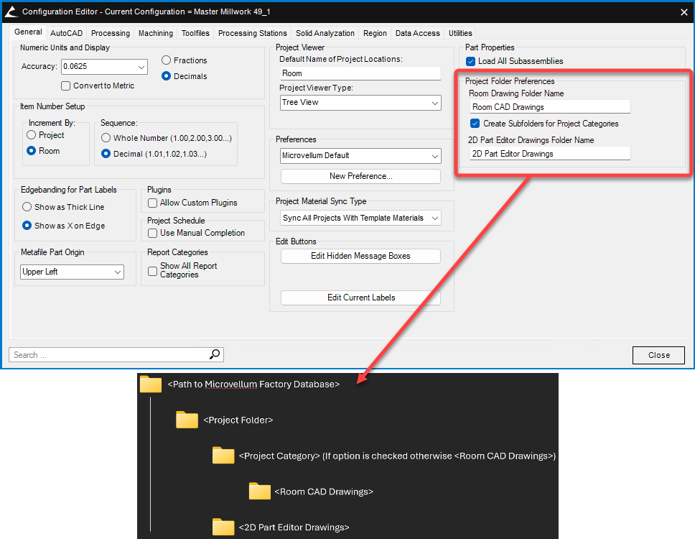
Task: Choose Increment By Room option
Action: [x=32, y=151]
